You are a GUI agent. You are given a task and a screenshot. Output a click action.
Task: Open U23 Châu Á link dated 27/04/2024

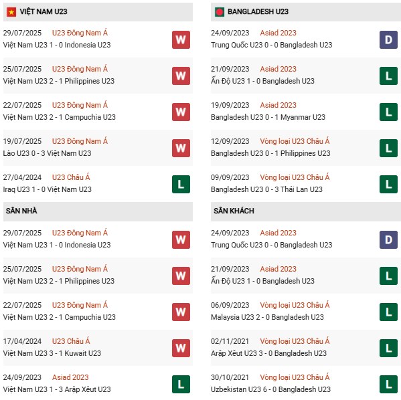click(x=71, y=177)
